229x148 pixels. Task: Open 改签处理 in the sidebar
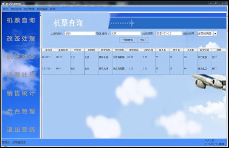[x=21, y=39]
